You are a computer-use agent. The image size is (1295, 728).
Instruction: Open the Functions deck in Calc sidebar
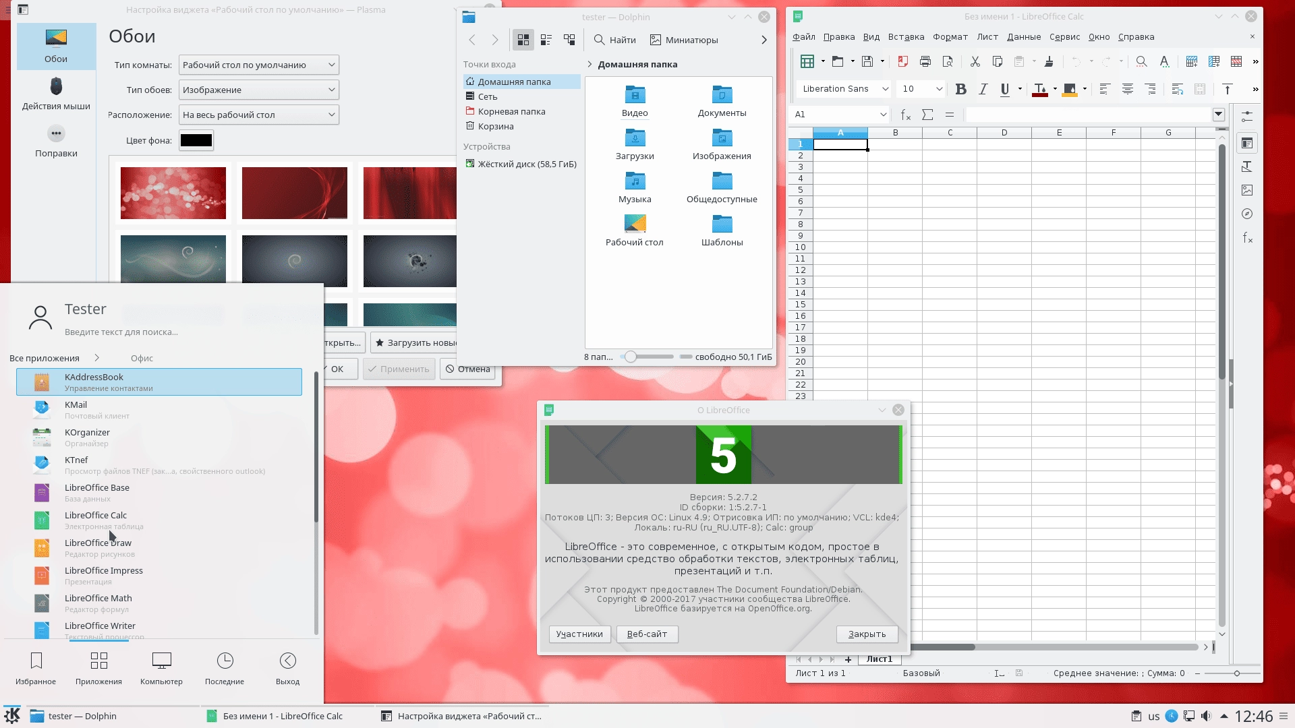[x=1247, y=237]
